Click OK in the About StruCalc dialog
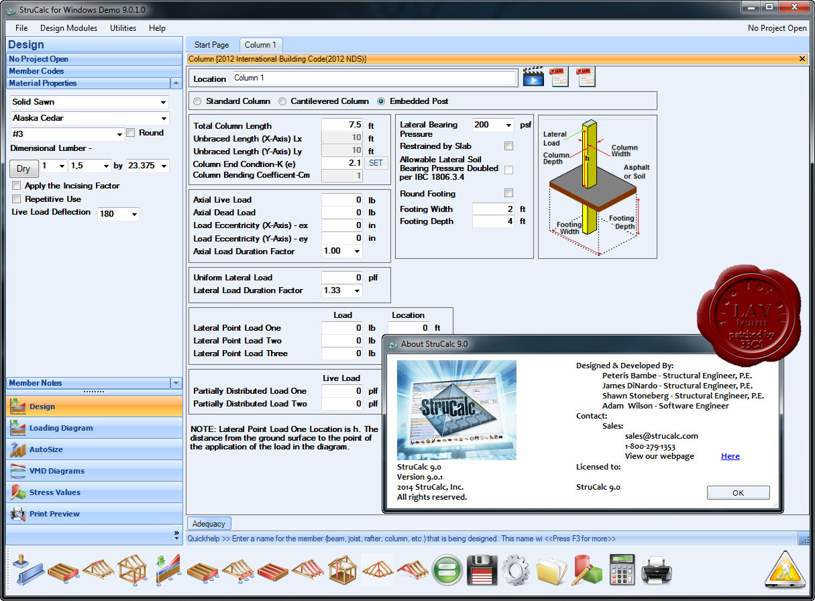The height and width of the screenshot is (601, 815). tap(738, 492)
